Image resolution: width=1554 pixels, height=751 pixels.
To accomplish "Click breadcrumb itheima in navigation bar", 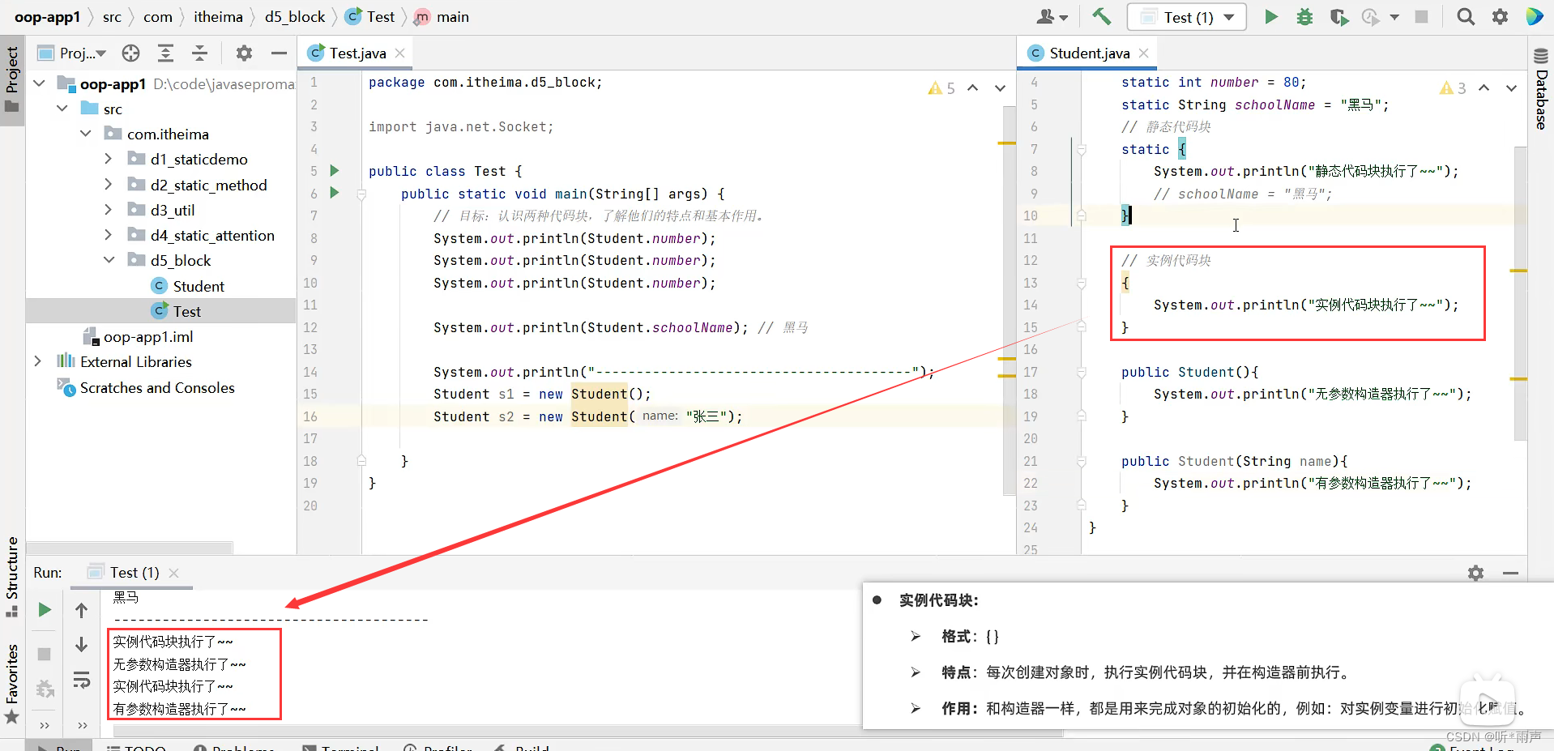I will coord(218,16).
